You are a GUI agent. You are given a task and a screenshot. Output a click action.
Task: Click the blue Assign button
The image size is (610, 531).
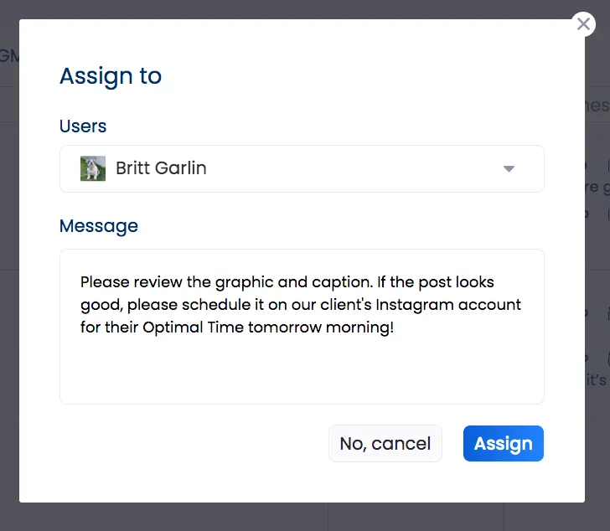point(504,444)
